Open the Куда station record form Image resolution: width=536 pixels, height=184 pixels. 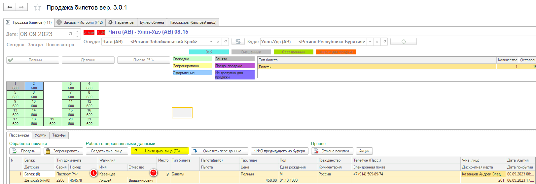(384, 42)
